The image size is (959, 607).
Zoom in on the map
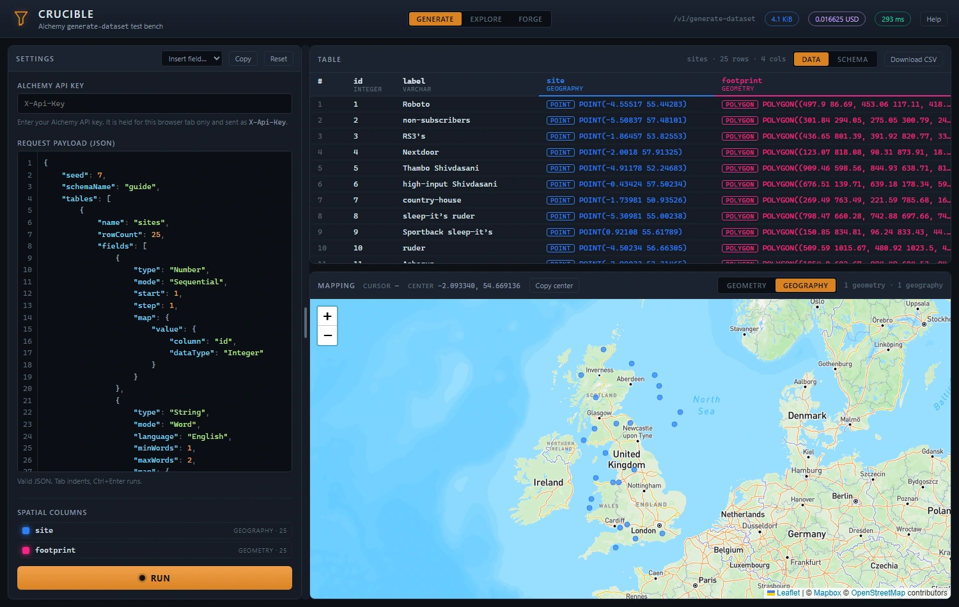click(327, 316)
